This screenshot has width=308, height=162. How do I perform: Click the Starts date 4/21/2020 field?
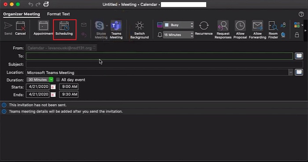(x=38, y=87)
